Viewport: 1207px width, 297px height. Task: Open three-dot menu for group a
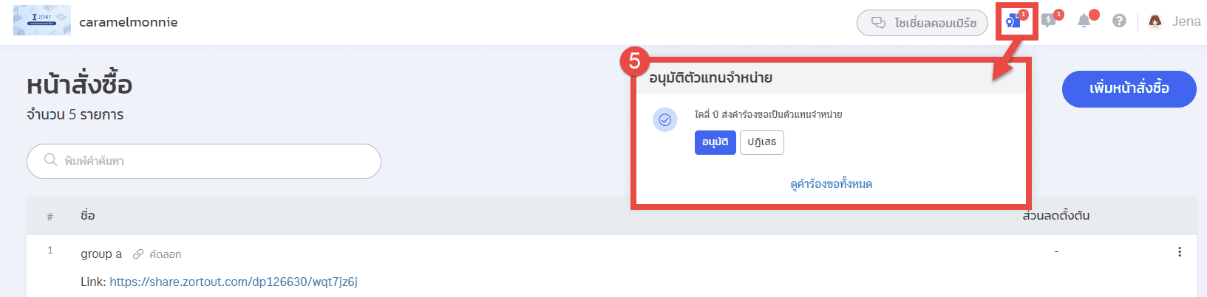click(x=1179, y=252)
